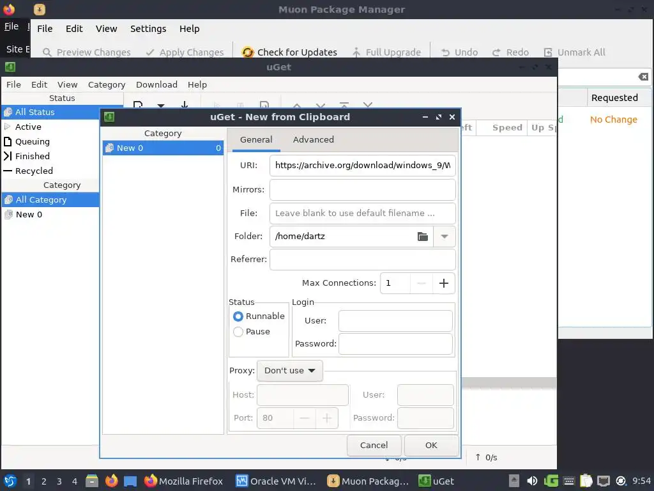The height and width of the screenshot is (491, 654).
Task: Click Preview Changes in Muon toolbar
Action: click(87, 52)
